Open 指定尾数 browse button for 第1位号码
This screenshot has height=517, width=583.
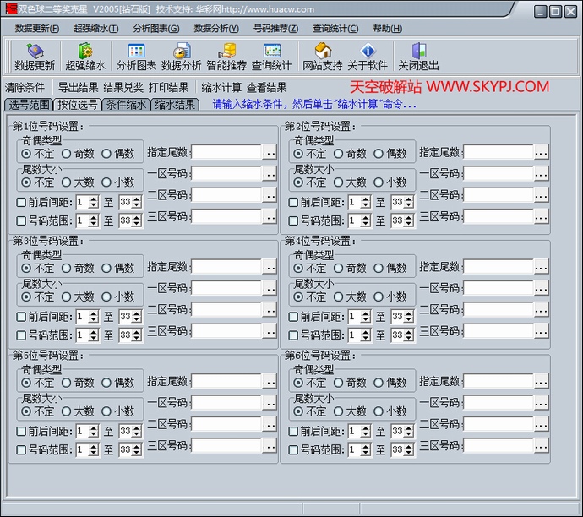269,152
